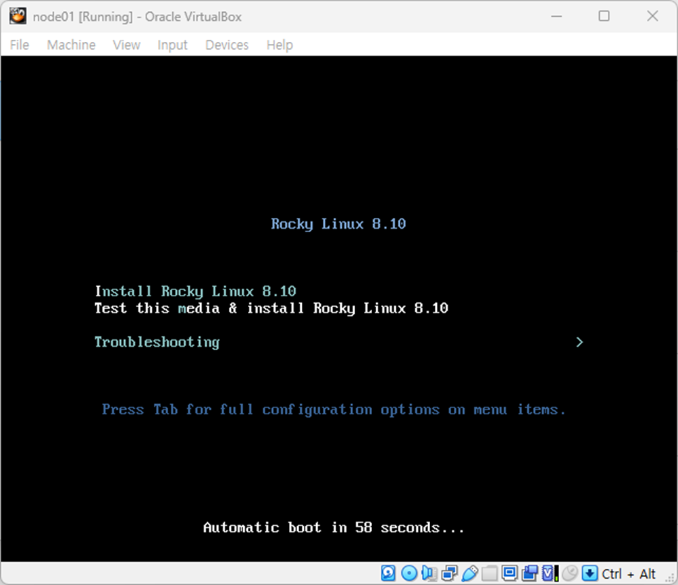The height and width of the screenshot is (585, 678).
Task: Click the audio indicator icon in status bar
Action: [429, 574]
